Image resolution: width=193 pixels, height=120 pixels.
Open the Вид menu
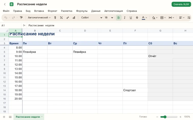[28, 11]
